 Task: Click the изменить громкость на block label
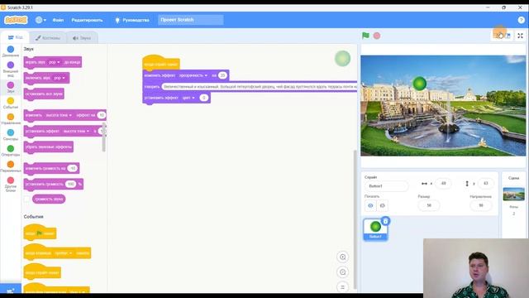[x=45, y=168]
